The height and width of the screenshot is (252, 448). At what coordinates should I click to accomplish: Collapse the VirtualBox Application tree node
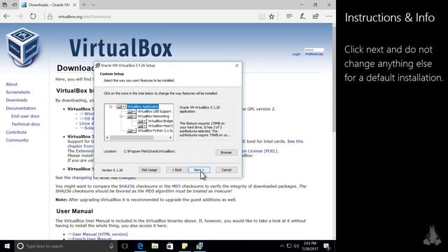click(x=111, y=106)
